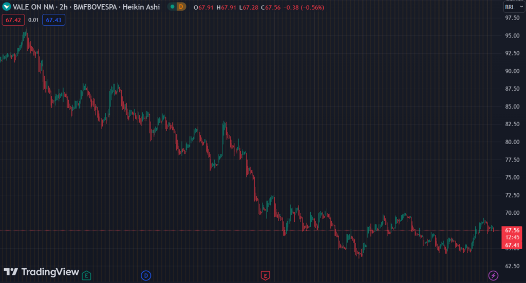Click the 90.00 price axis label
The width and height of the screenshot is (526, 283).
pos(512,71)
